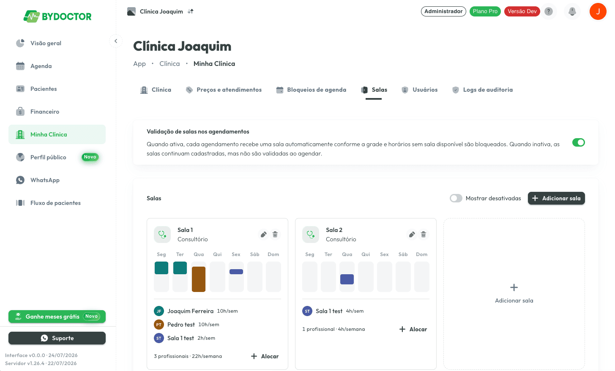Click the Fluxo de pacientes kanban icon
Image resolution: width=615 pixels, height=371 pixels.
20,203
